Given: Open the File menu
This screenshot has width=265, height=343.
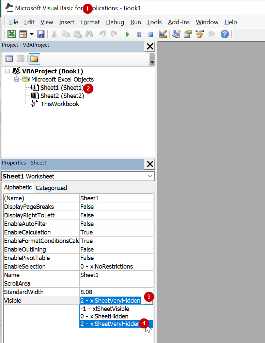Looking at the screenshot, I should point(14,22).
